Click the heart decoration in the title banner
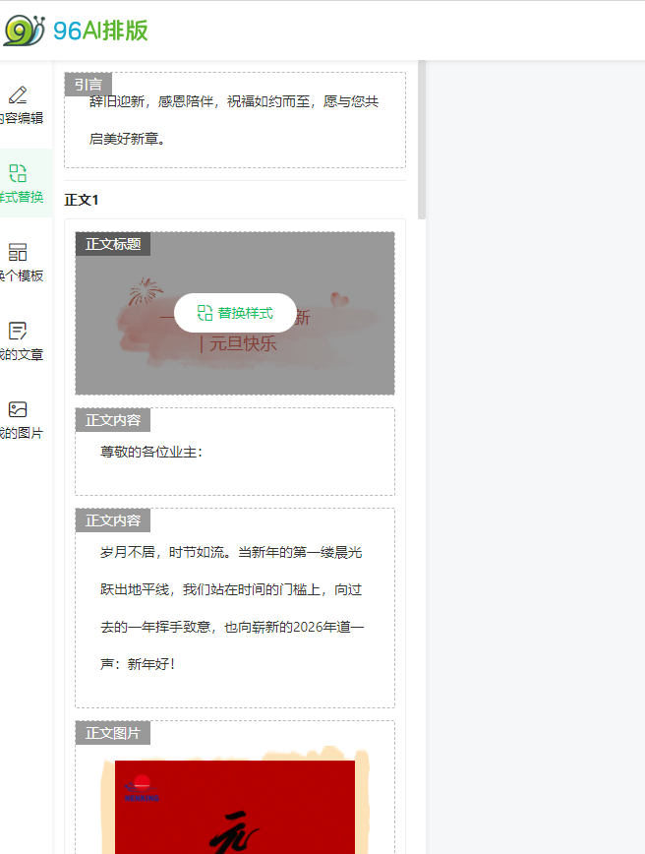 (x=339, y=298)
